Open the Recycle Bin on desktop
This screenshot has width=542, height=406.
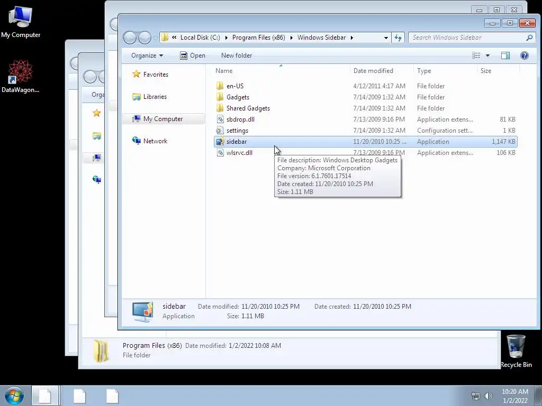(516, 351)
